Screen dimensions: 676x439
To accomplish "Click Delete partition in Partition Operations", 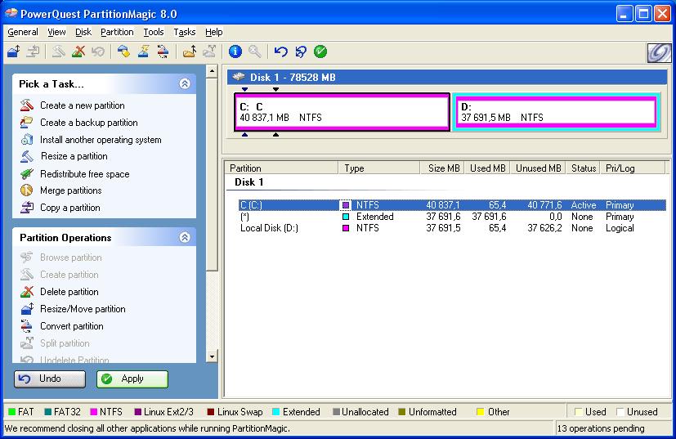I will coord(69,292).
